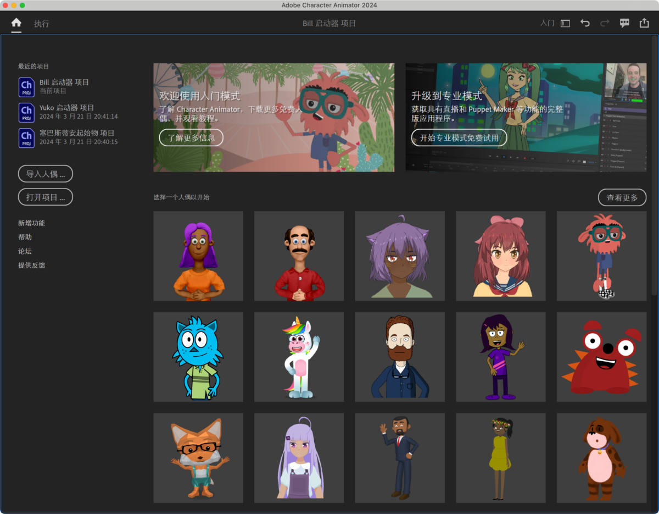Choose the girl in yellow dress puppet
The width and height of the screenshot is (659, 514).
[501, 458]
